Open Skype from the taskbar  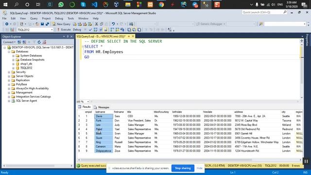[x=83, y=4]
